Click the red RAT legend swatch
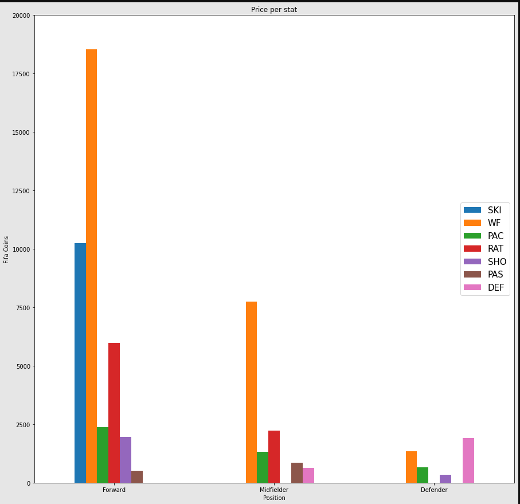Viewport: 520px width, 504px height. (x=472, y=249)
